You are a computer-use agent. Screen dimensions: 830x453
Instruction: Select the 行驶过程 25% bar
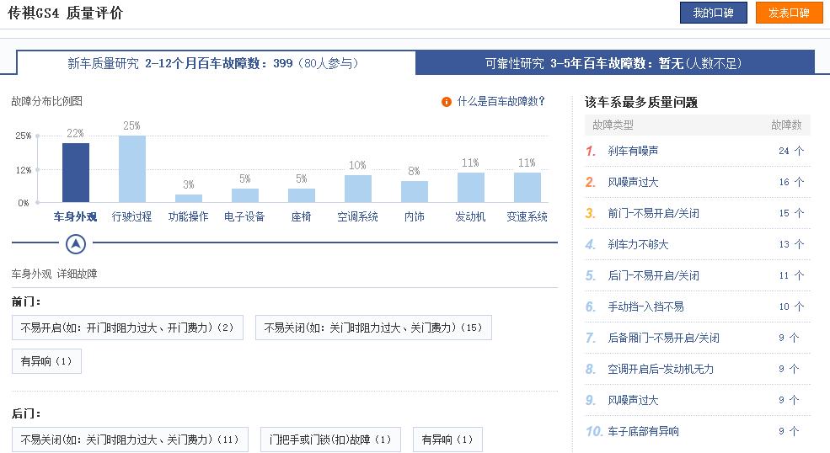point(131,168)
